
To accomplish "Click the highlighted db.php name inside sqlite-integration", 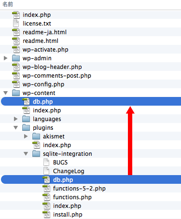I will click(x=63, y=180).
